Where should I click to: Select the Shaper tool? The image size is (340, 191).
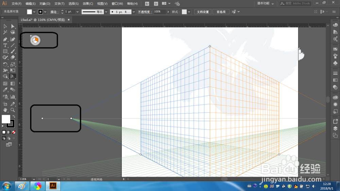[x=5, y=57]
